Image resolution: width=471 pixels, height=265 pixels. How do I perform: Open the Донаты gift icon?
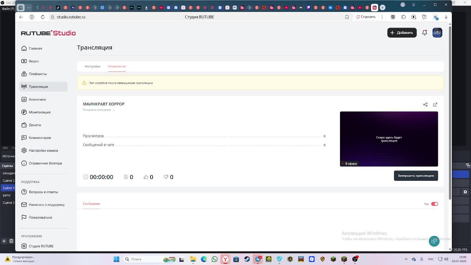pyautogui.click(x=24, y=125)
